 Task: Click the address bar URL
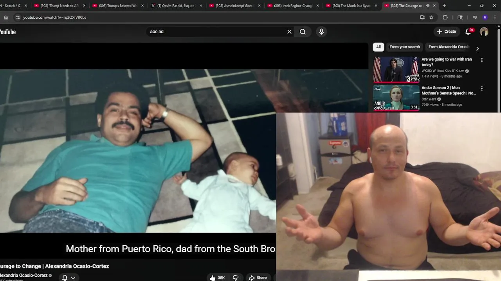point(55,18)
